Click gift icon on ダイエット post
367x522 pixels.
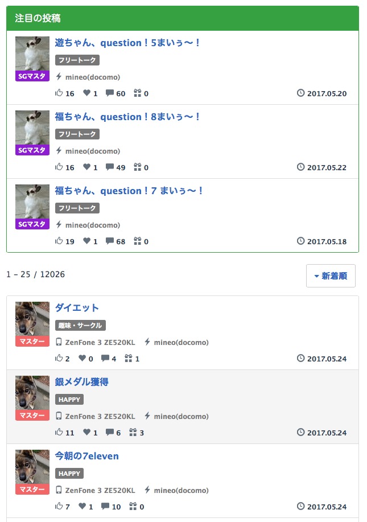pos(128,359)
